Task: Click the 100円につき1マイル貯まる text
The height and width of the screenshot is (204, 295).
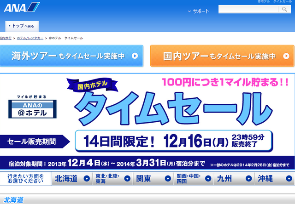Action: click(225, 82)
